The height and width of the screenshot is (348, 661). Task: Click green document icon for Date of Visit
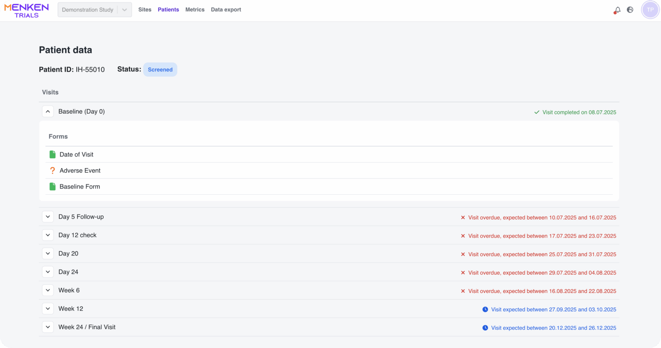52,155
